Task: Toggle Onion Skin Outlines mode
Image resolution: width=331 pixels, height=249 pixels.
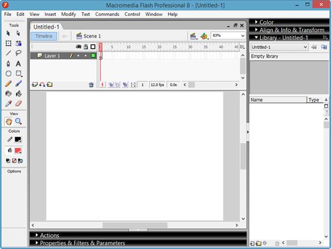Action: 117,85
